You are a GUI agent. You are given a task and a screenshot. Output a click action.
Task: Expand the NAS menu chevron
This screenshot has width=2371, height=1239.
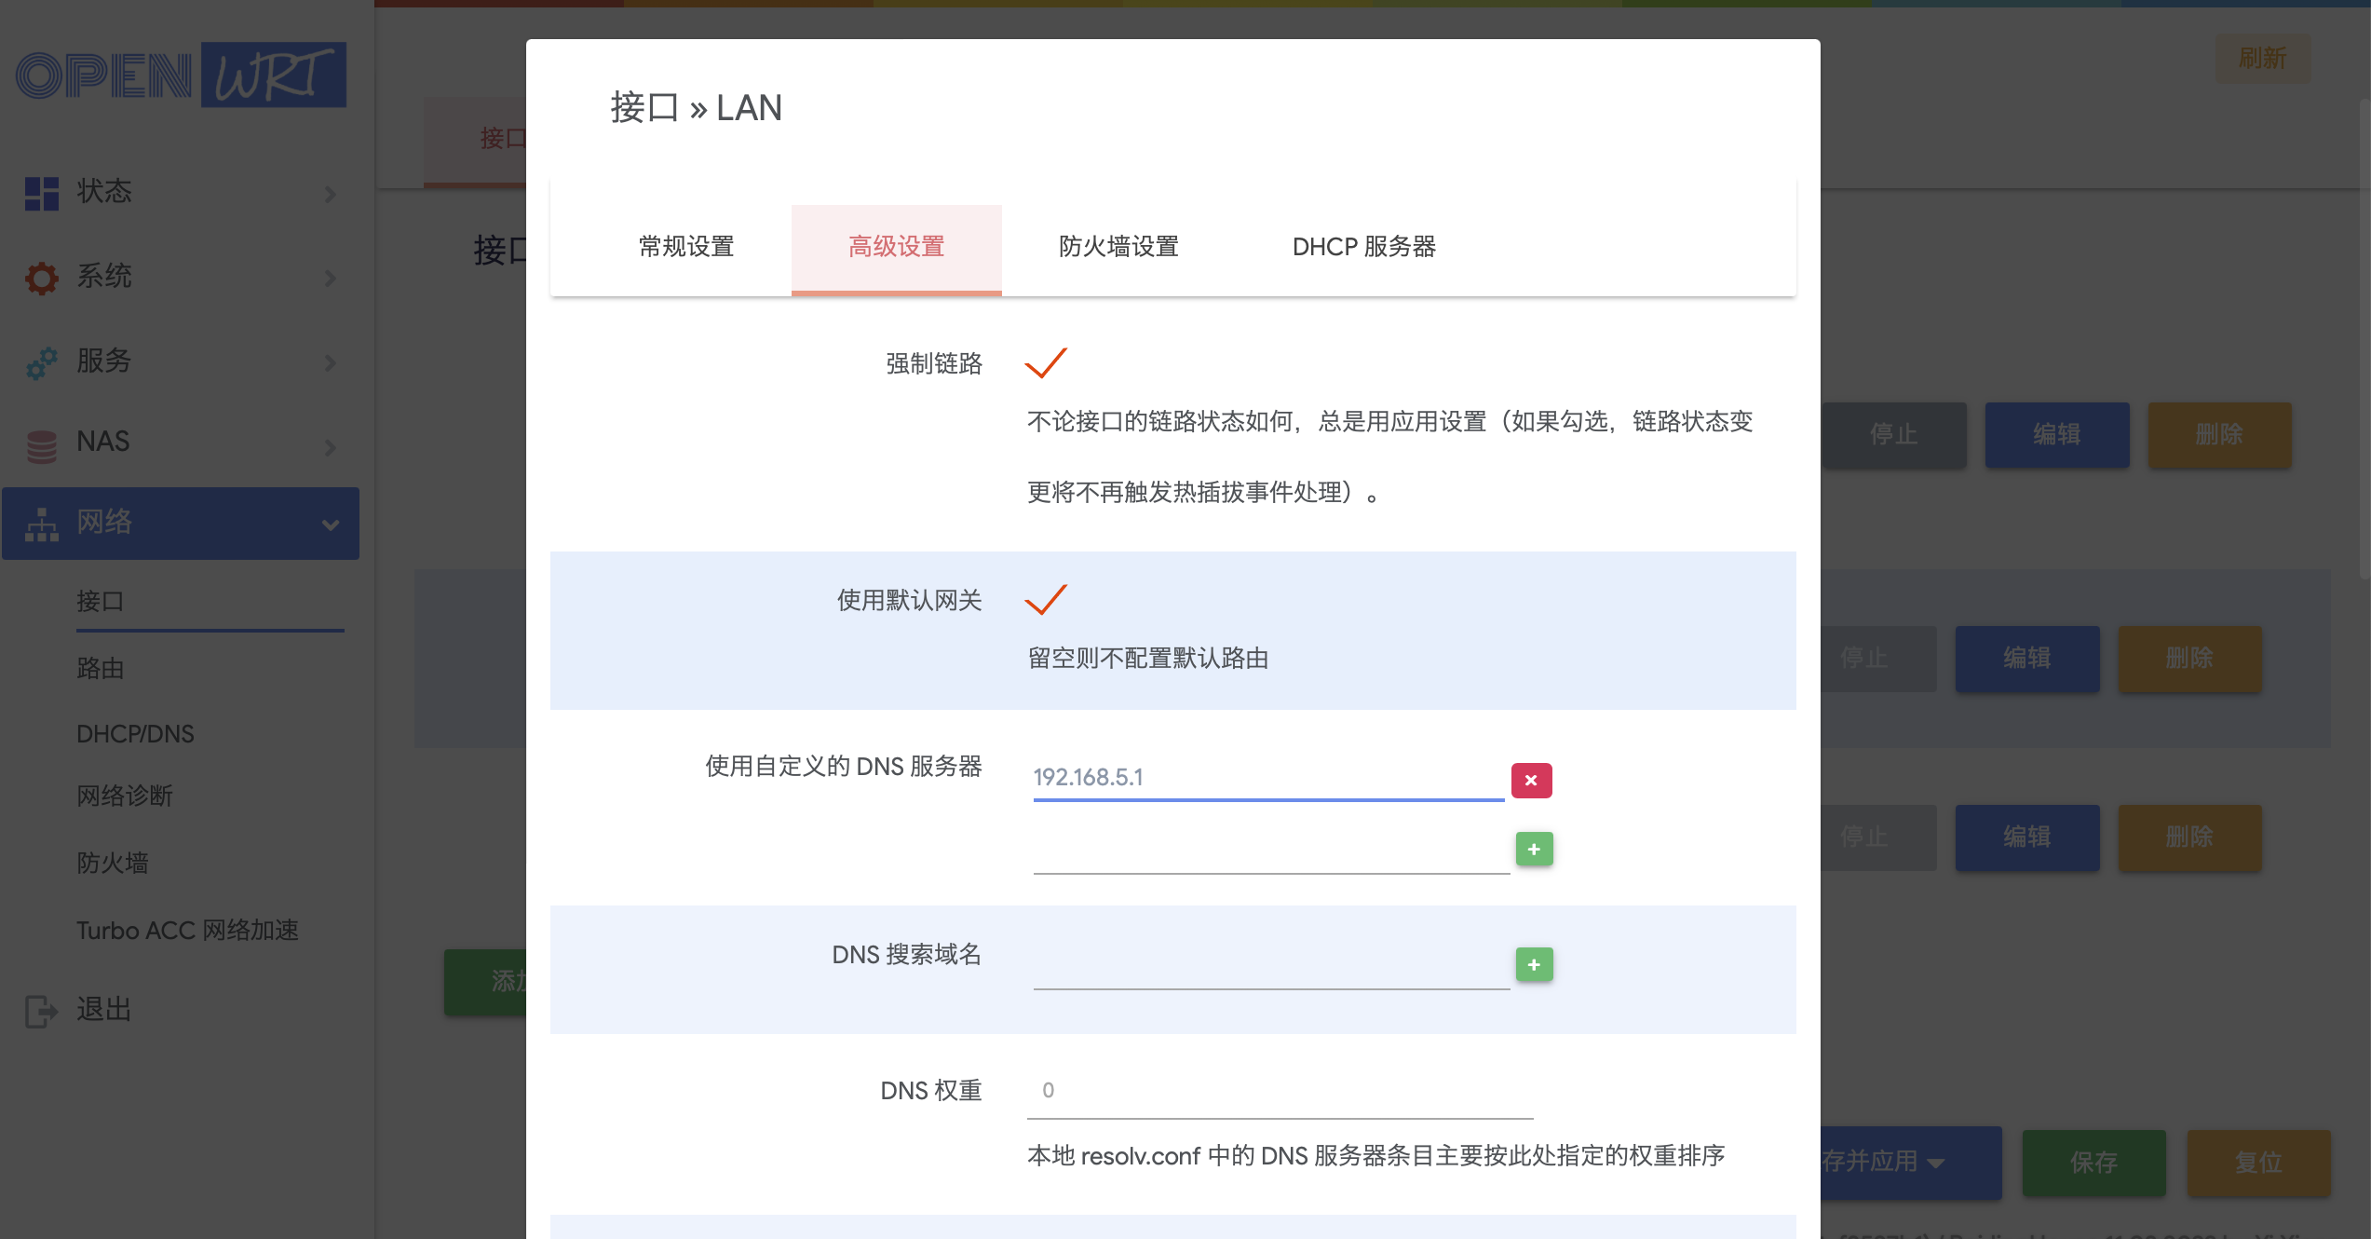330,447
